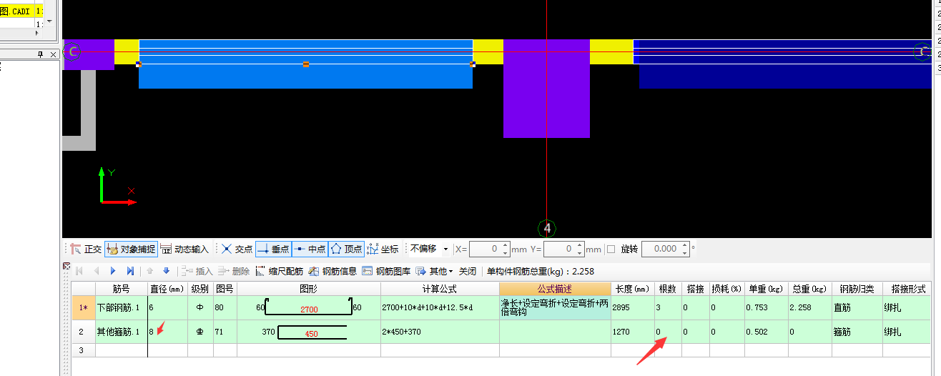The width and height of the screenshot is (941, 376).
Task: Open 缩尺配筋 scaled reinforcement
Action: pos(279,271)
